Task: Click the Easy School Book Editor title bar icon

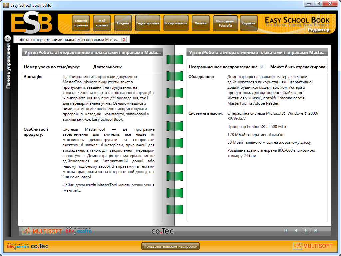Action: coord(6,5)
